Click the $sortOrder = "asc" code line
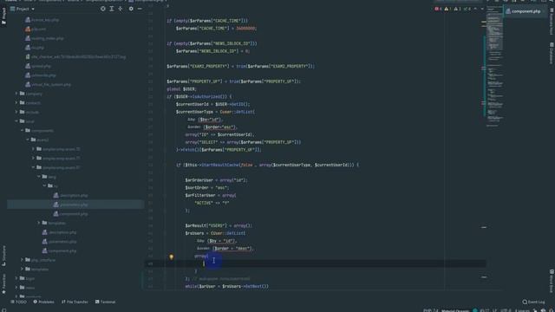 pos(207,187)
